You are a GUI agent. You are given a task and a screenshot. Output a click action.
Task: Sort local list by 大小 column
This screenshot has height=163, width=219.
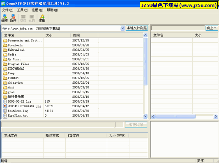[57, 35]
